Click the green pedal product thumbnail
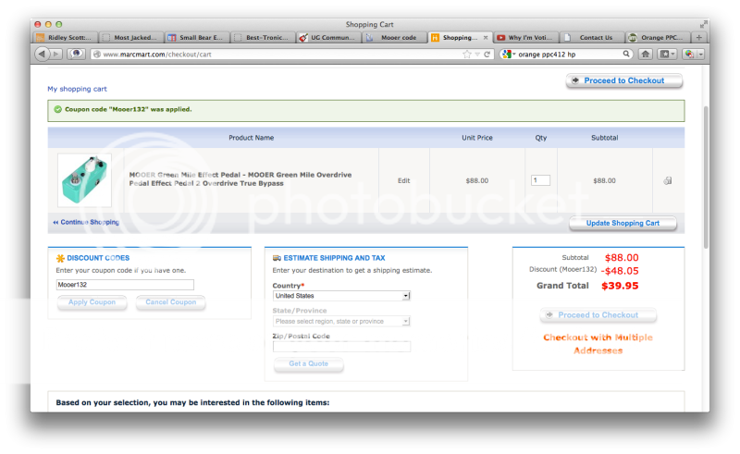This screenshot has width=740, height=454. pos(84,180)
